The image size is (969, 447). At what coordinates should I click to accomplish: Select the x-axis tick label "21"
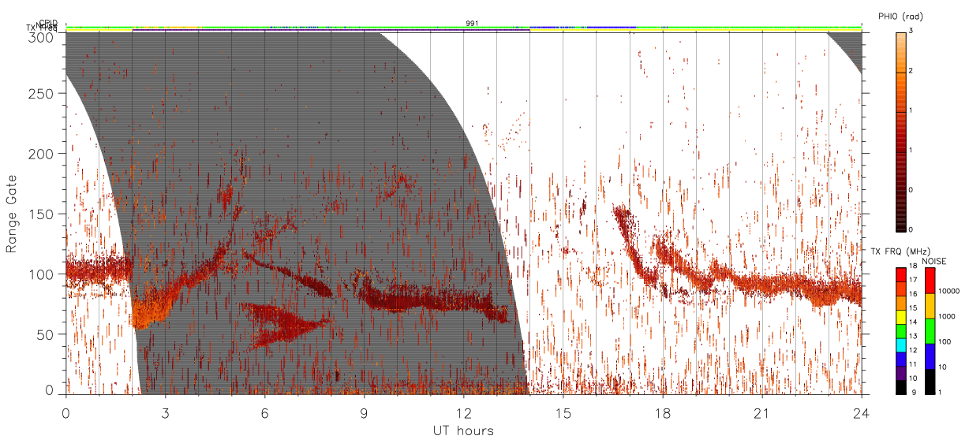[x=761, y=413]
